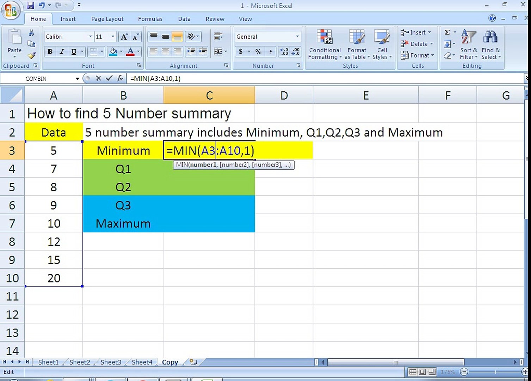Image resolution: width=531 pixels, height=381 pixels.
Task: Expand Cell Styles gallery
Action: (x=382, y=44)
